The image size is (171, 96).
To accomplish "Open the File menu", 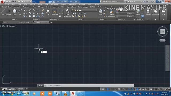I will coord(8,4).
